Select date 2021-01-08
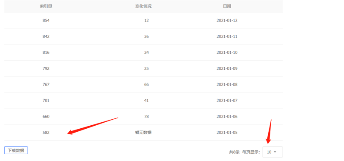Viewport: 344px width, 161px height. click(227, 84)
